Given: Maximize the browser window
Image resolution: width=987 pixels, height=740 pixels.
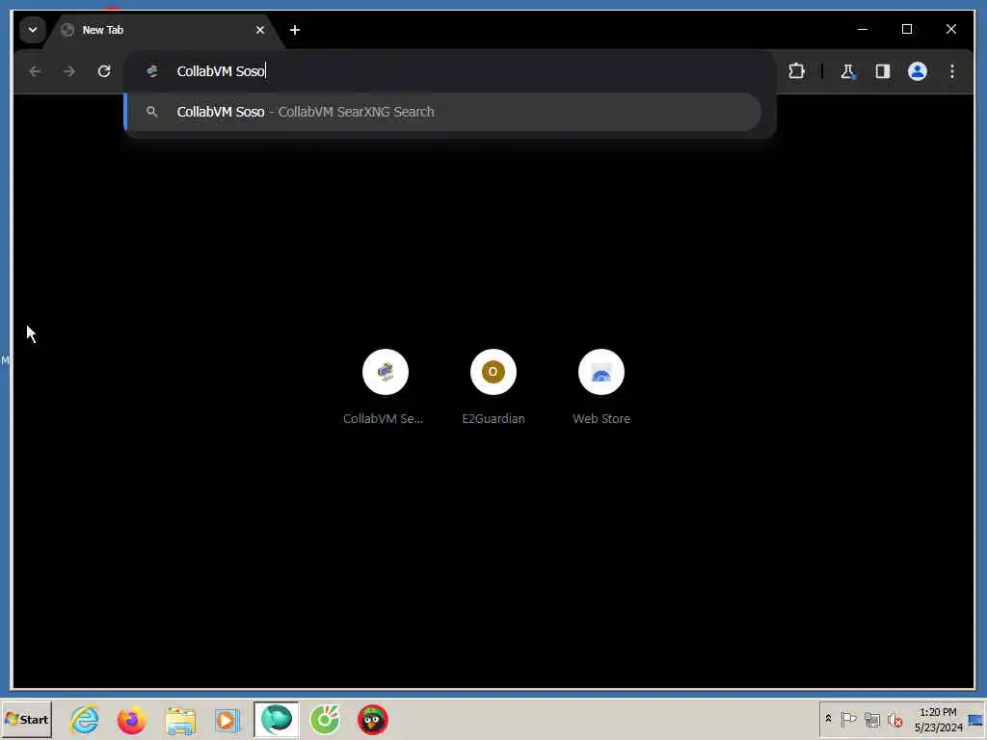Looking at the screenshot, I should tap(907, 30).
